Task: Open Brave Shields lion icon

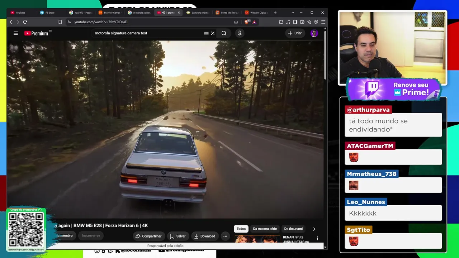Action: coord(247,22)
